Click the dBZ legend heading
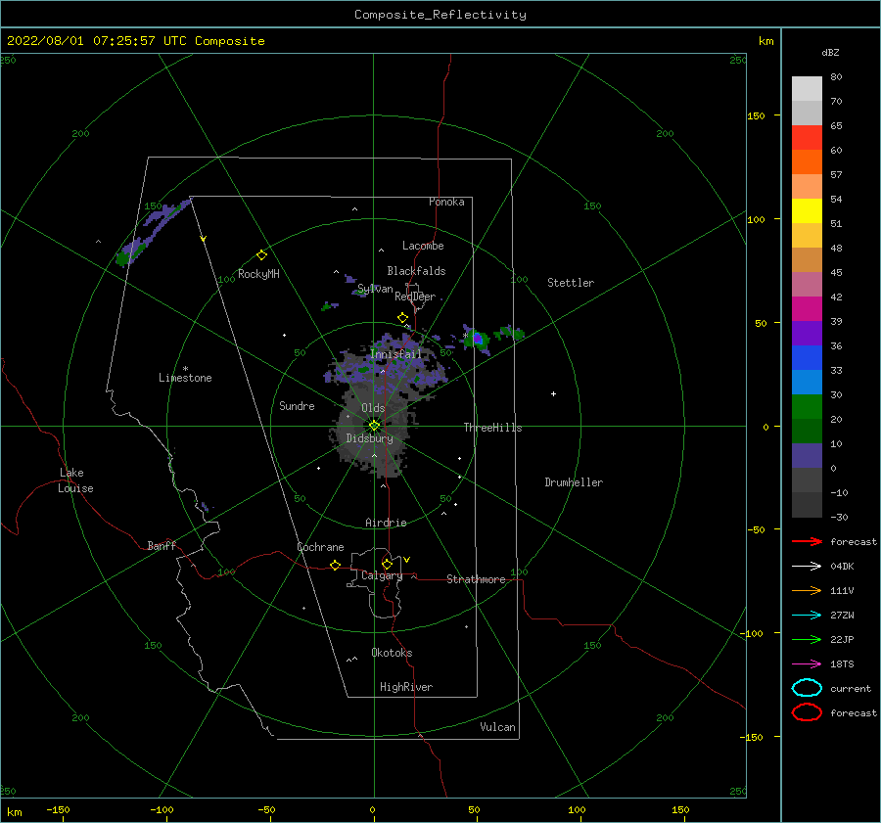 830,53
